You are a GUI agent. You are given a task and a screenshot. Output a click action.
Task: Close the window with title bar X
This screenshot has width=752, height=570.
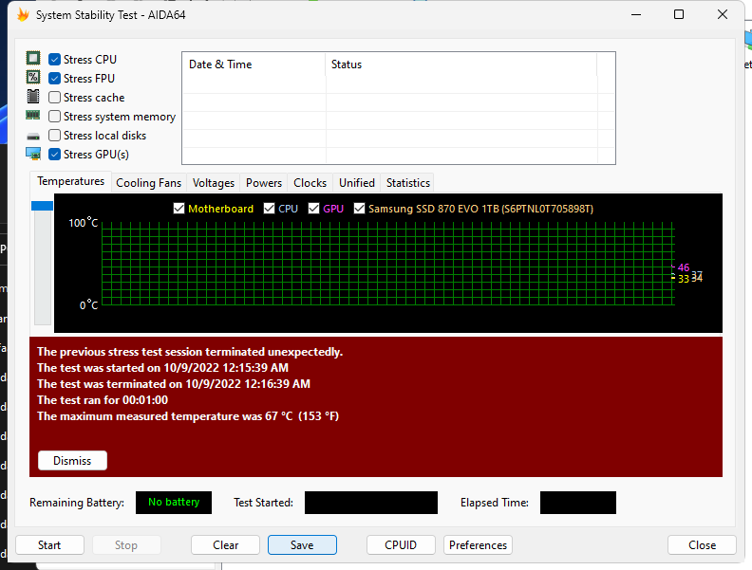(723, 15)
